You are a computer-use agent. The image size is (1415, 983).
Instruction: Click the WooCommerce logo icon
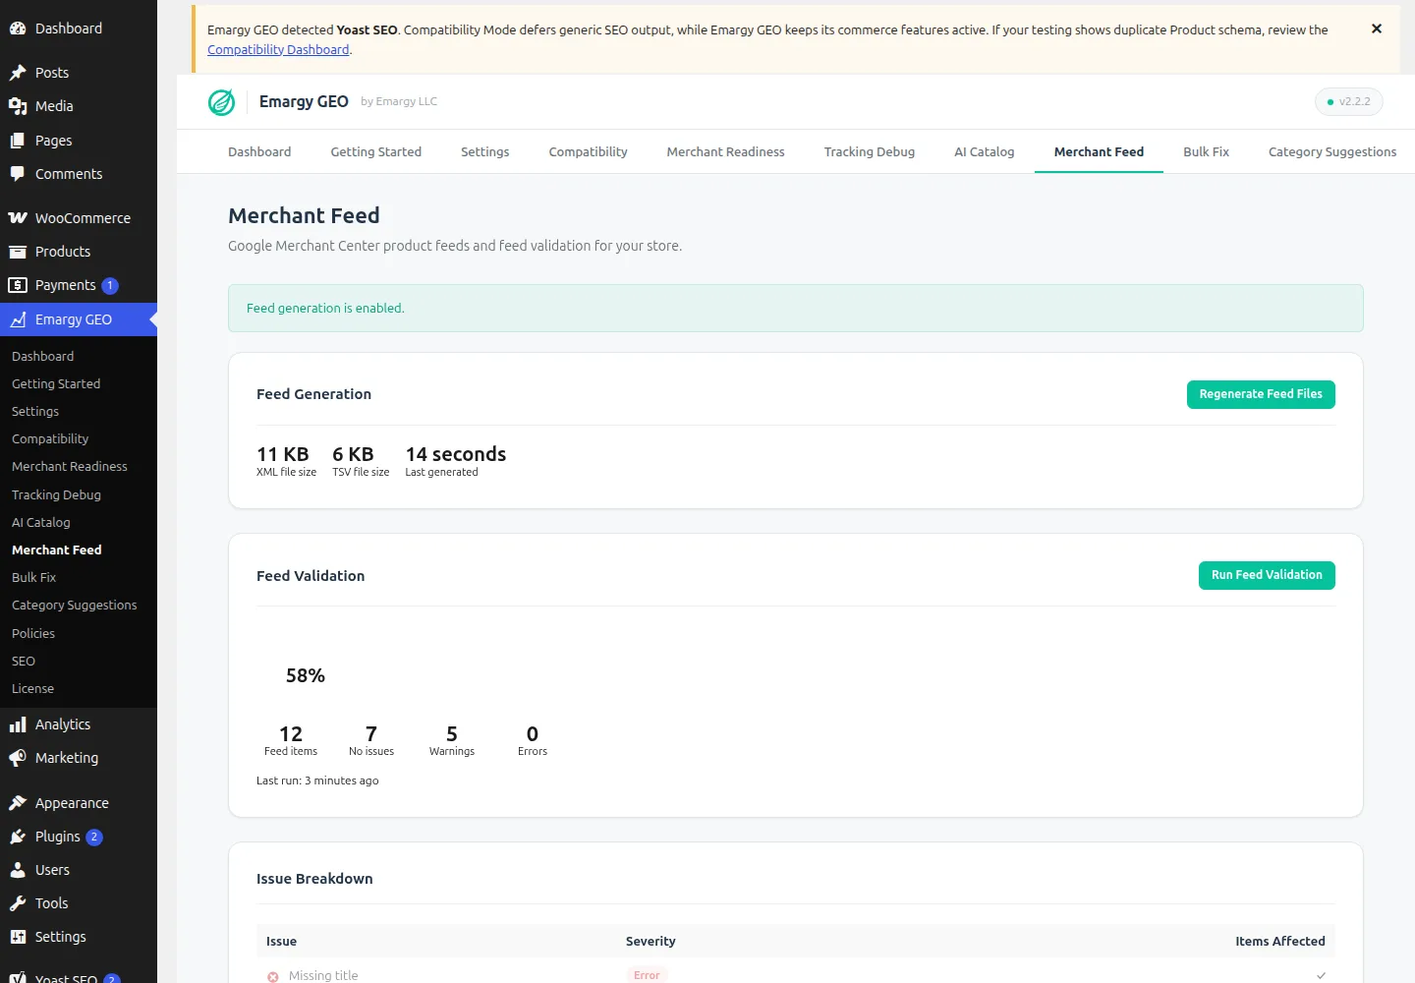[x=18, y=218]
